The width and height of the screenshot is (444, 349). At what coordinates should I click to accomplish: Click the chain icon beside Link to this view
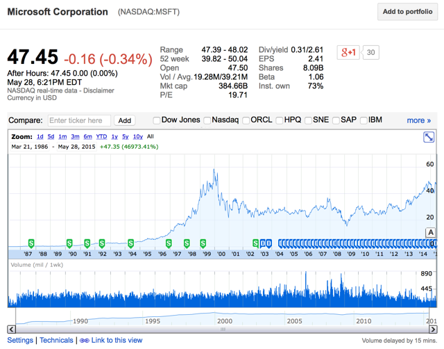tap(85, 341)
